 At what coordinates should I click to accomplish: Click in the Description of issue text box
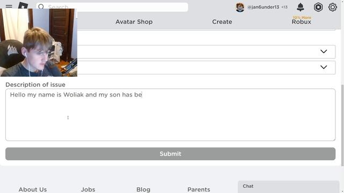(x=170, y=115)
